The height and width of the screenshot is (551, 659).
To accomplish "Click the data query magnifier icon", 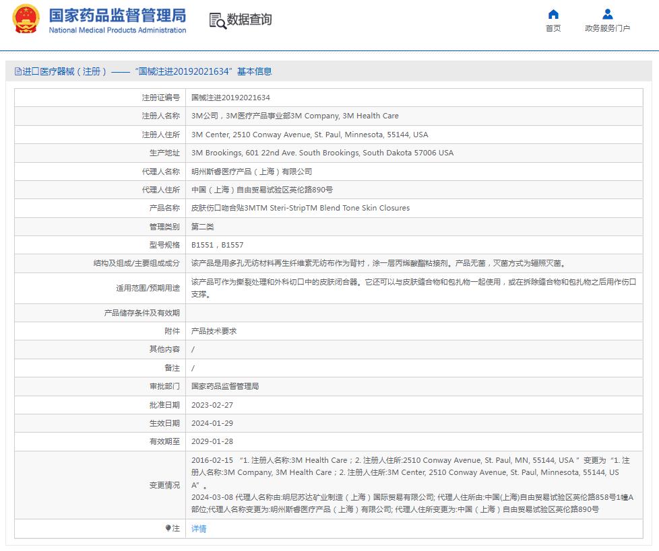I will point(218,20).
